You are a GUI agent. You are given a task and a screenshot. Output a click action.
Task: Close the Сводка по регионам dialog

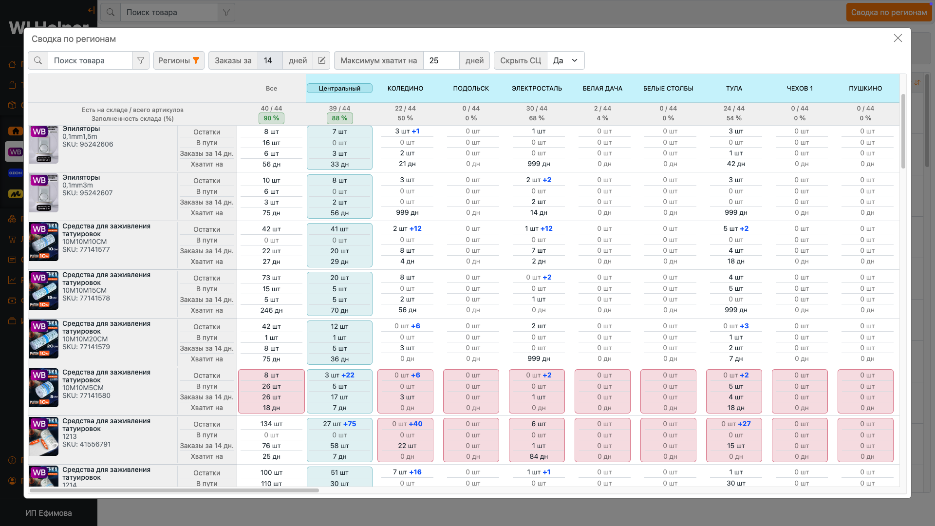(x=898, y=38)
